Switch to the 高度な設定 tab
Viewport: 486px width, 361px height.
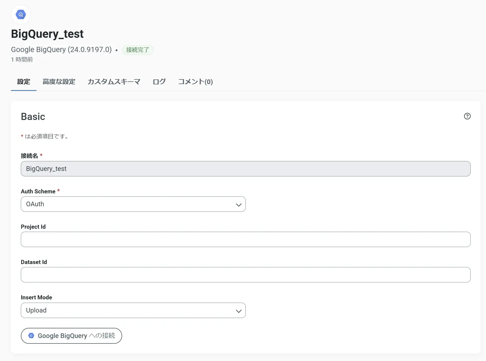59,82
